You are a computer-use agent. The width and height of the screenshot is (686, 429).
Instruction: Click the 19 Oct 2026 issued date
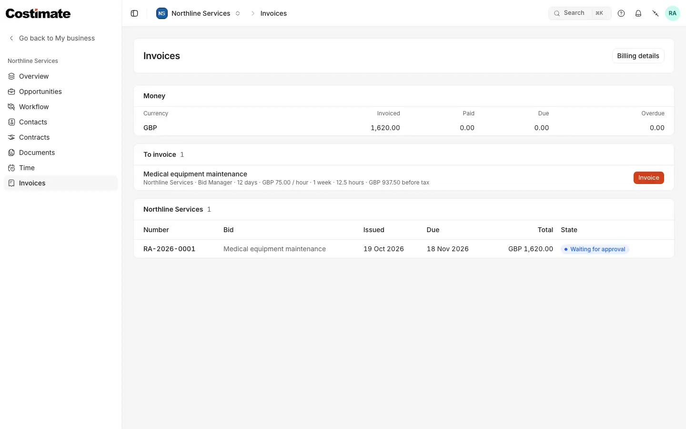383,249
